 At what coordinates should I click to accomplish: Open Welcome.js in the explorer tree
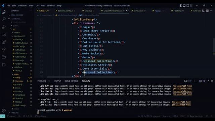[20, 105]
